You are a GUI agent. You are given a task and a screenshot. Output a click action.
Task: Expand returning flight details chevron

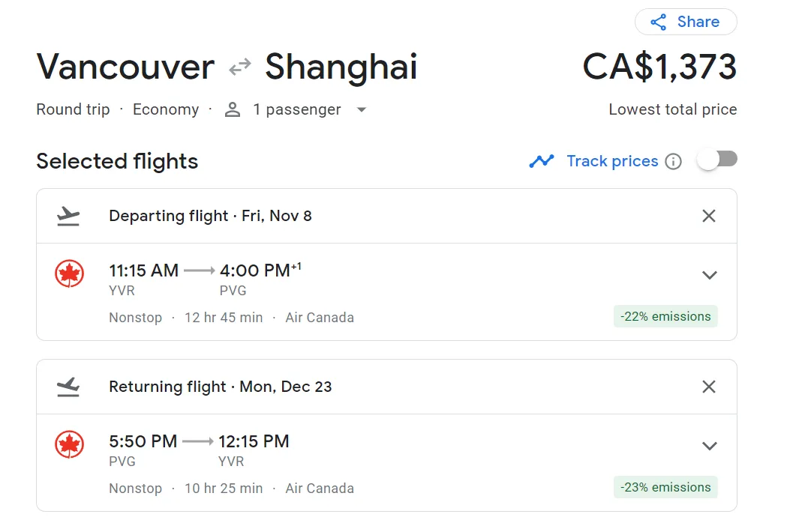710,446
